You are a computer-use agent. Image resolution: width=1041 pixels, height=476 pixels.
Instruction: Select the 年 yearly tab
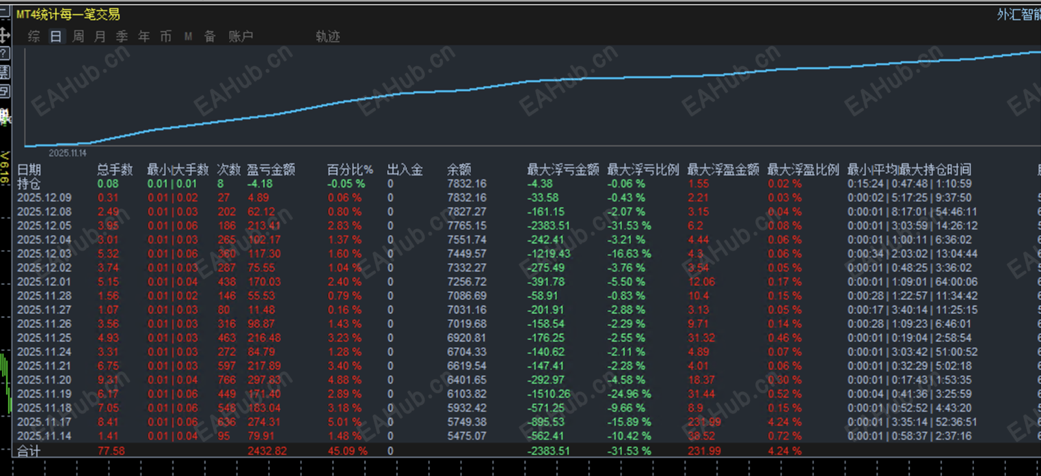click(144, 36)
